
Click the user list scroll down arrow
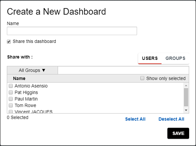(186, 110)
